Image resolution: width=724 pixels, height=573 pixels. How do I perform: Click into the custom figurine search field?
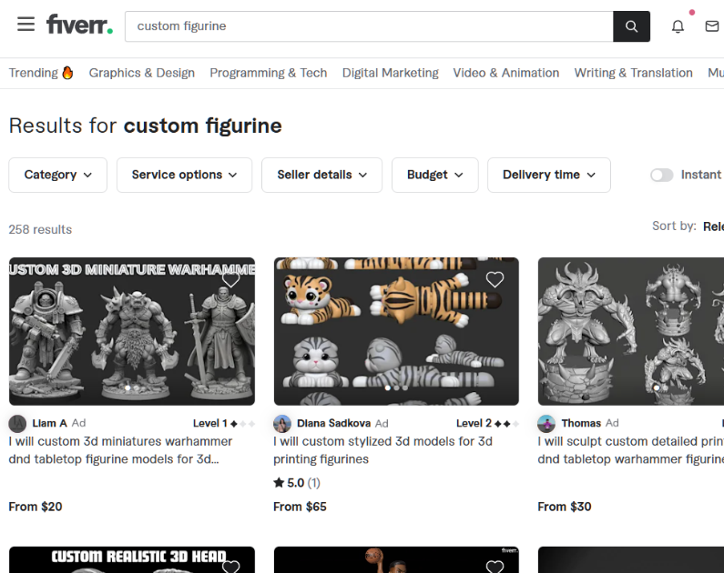(369, 26)
